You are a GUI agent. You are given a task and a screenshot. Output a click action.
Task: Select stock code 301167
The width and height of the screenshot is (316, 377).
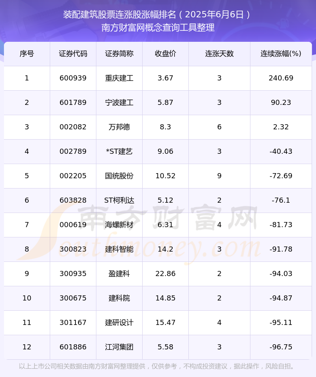73,323
